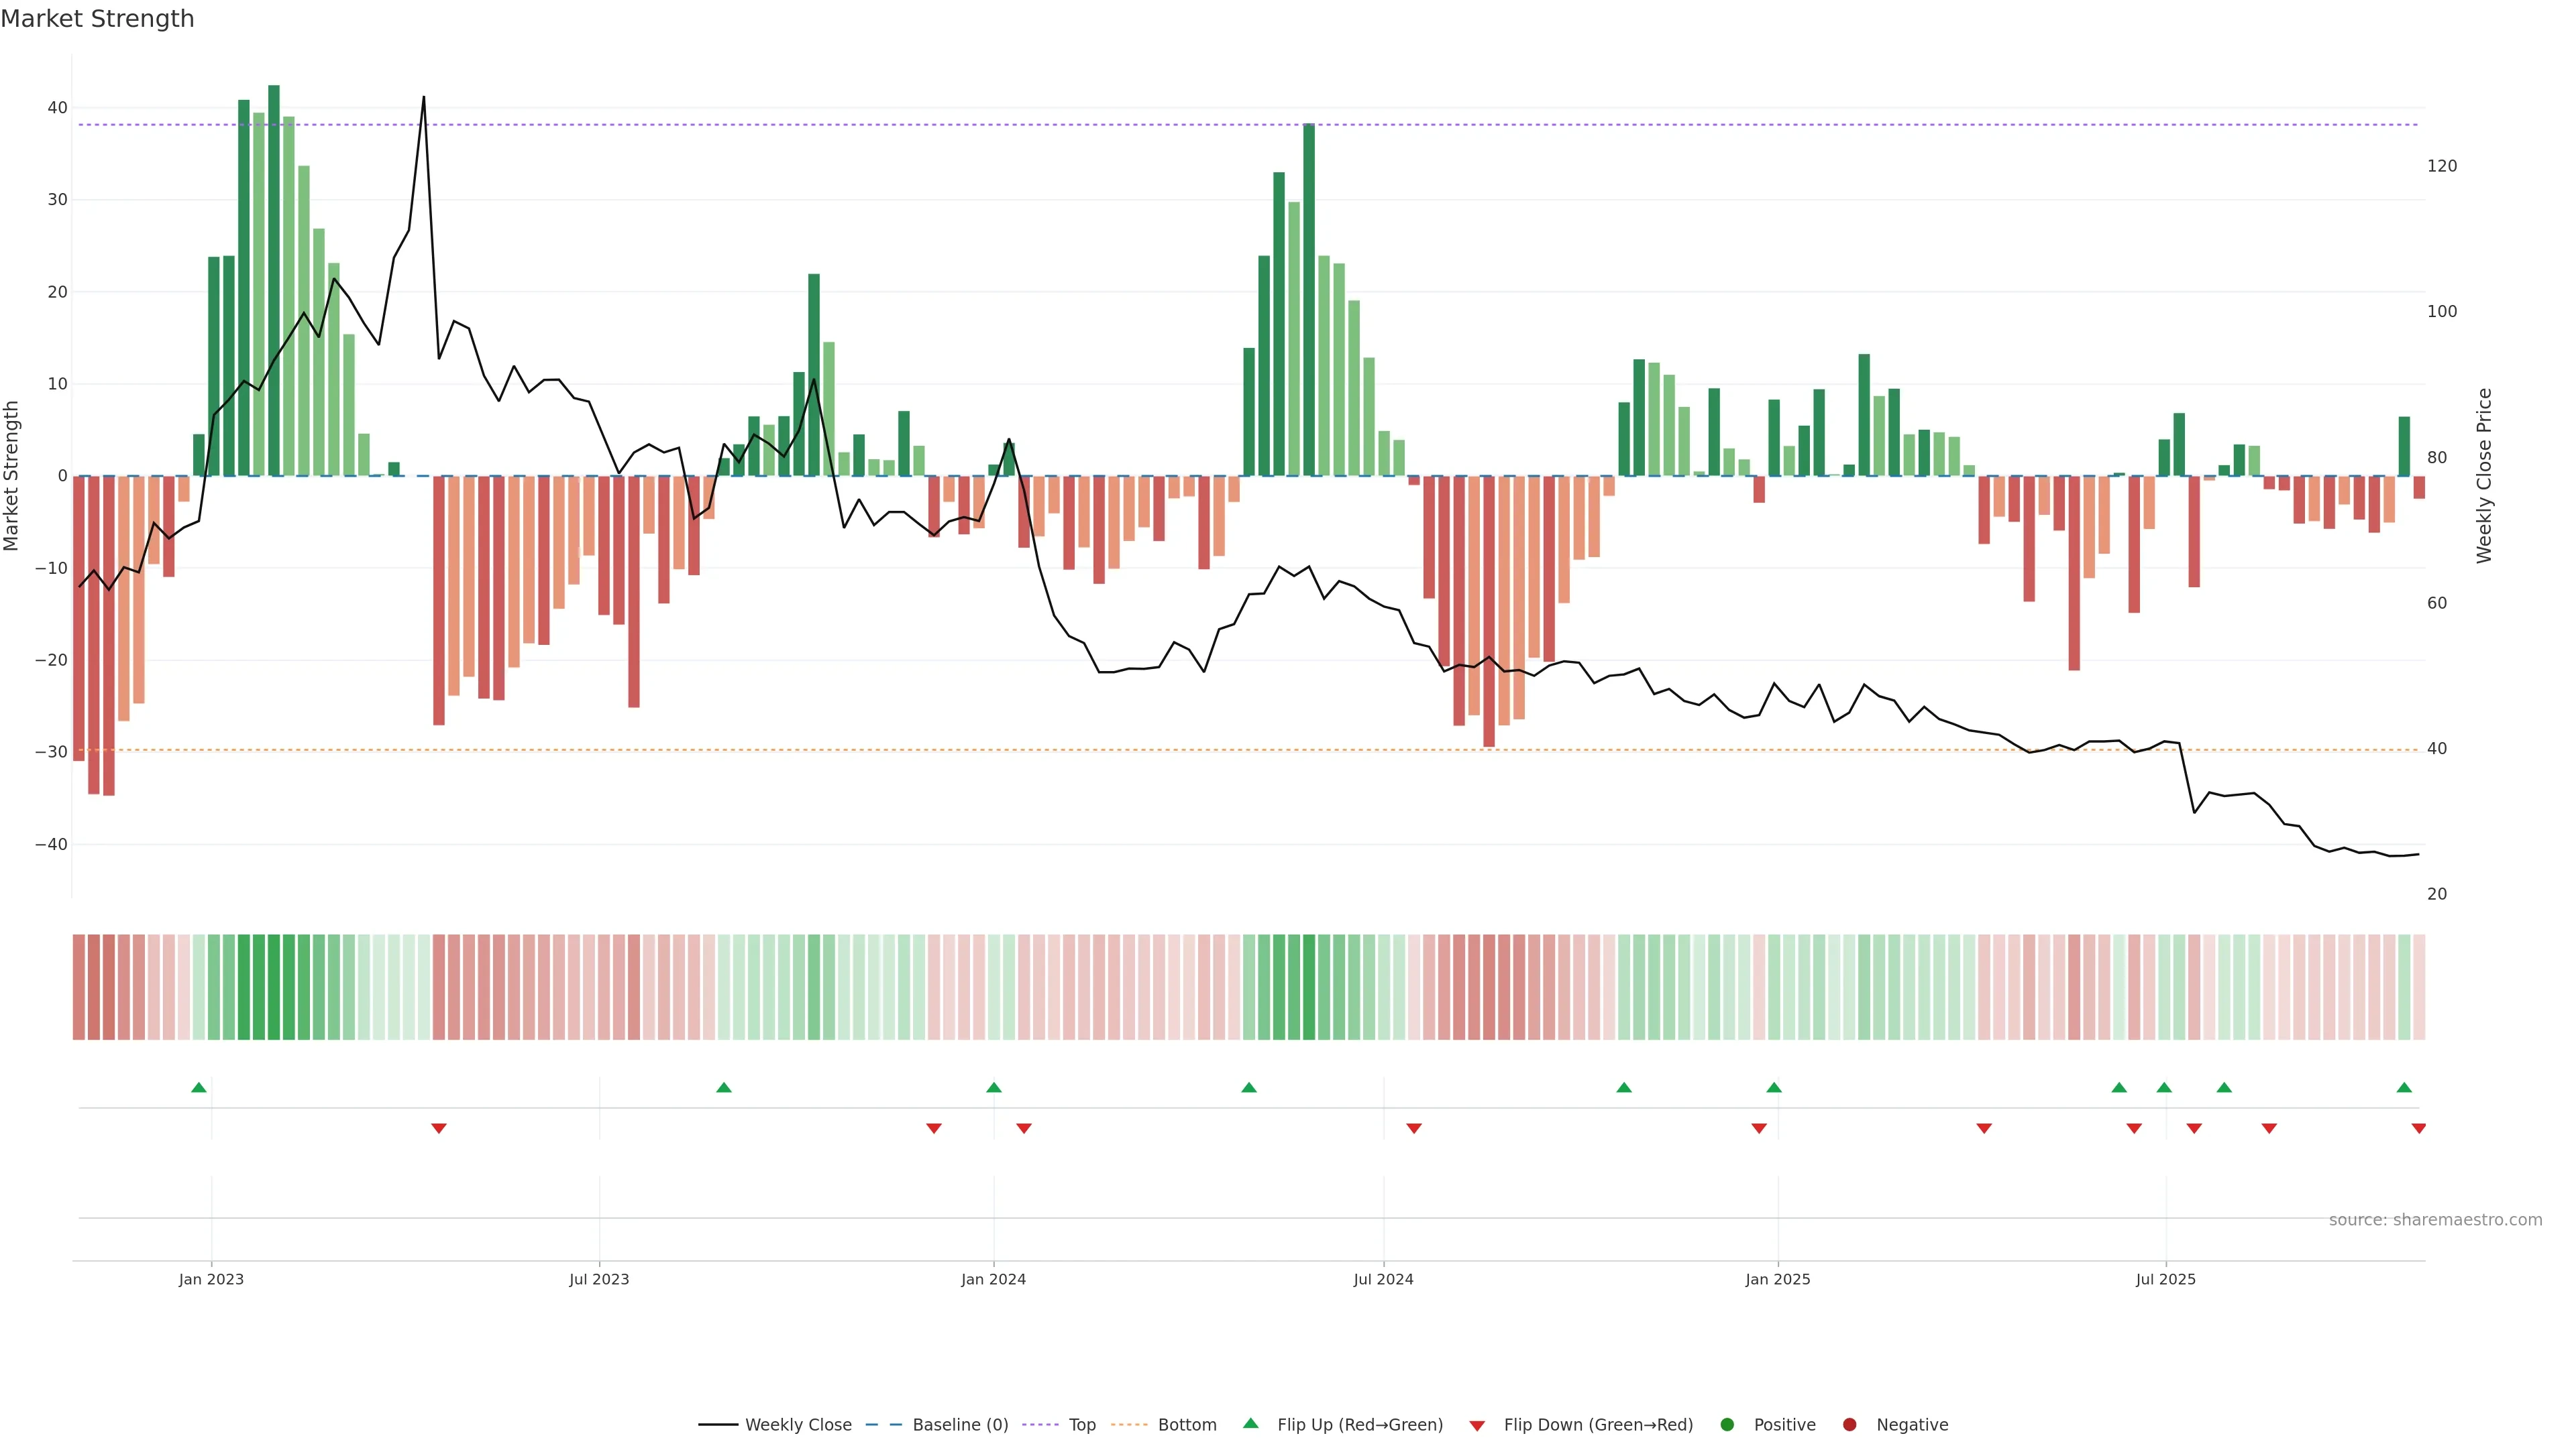Viewport: 2576px width, 1448px height.
Task: Click the first green flip-up triangle before Jan 2023
Action: [199, 1087]
